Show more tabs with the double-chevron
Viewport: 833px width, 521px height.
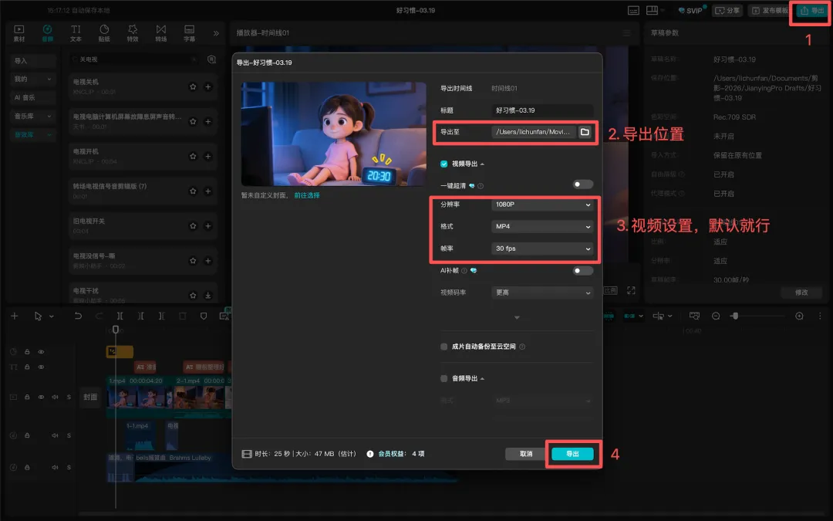click(216, 33)
